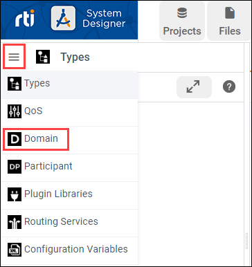
Task: Open the Projects view
Action: click(x=182, y=21)
